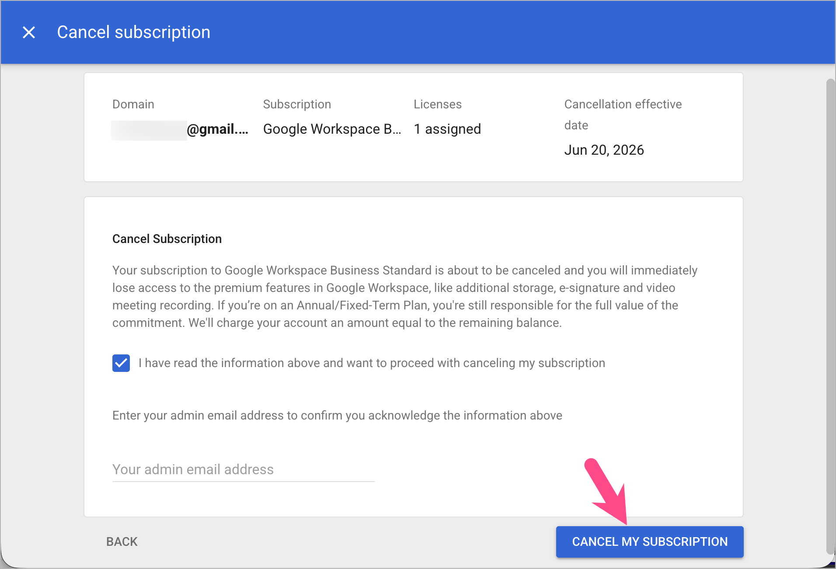Viewport: 836px width, 569px height.
Task: Click the 'Subscription' column label
Action: click(x=297, y=104)
